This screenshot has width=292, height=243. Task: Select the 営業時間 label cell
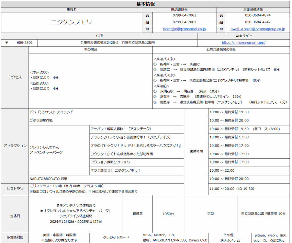[196, 152]
